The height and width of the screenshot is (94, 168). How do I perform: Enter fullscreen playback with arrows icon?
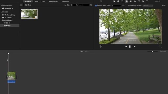tap(160, 46)
